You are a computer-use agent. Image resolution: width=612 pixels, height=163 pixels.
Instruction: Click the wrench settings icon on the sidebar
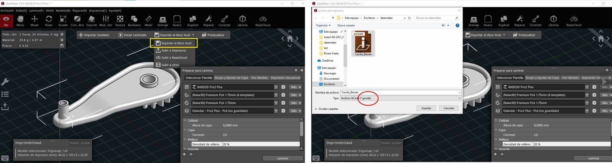pyautogui.click(x=5, y=82)
